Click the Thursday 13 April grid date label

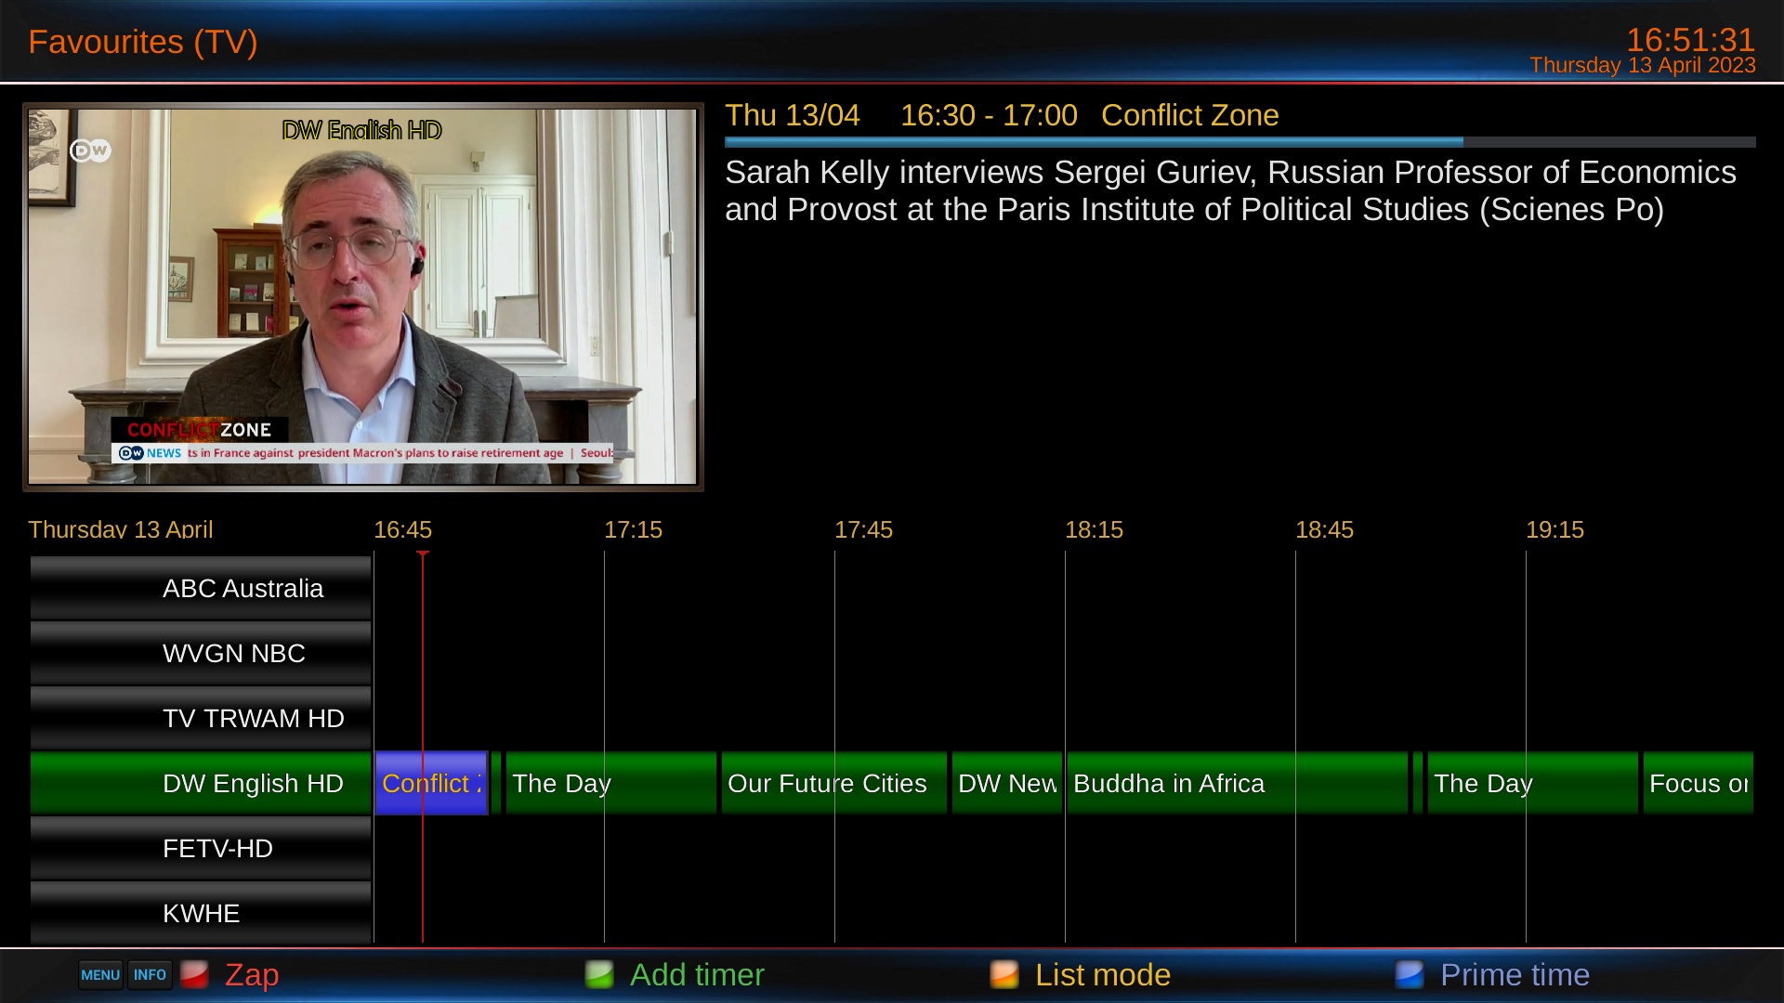tap(121, 529)
